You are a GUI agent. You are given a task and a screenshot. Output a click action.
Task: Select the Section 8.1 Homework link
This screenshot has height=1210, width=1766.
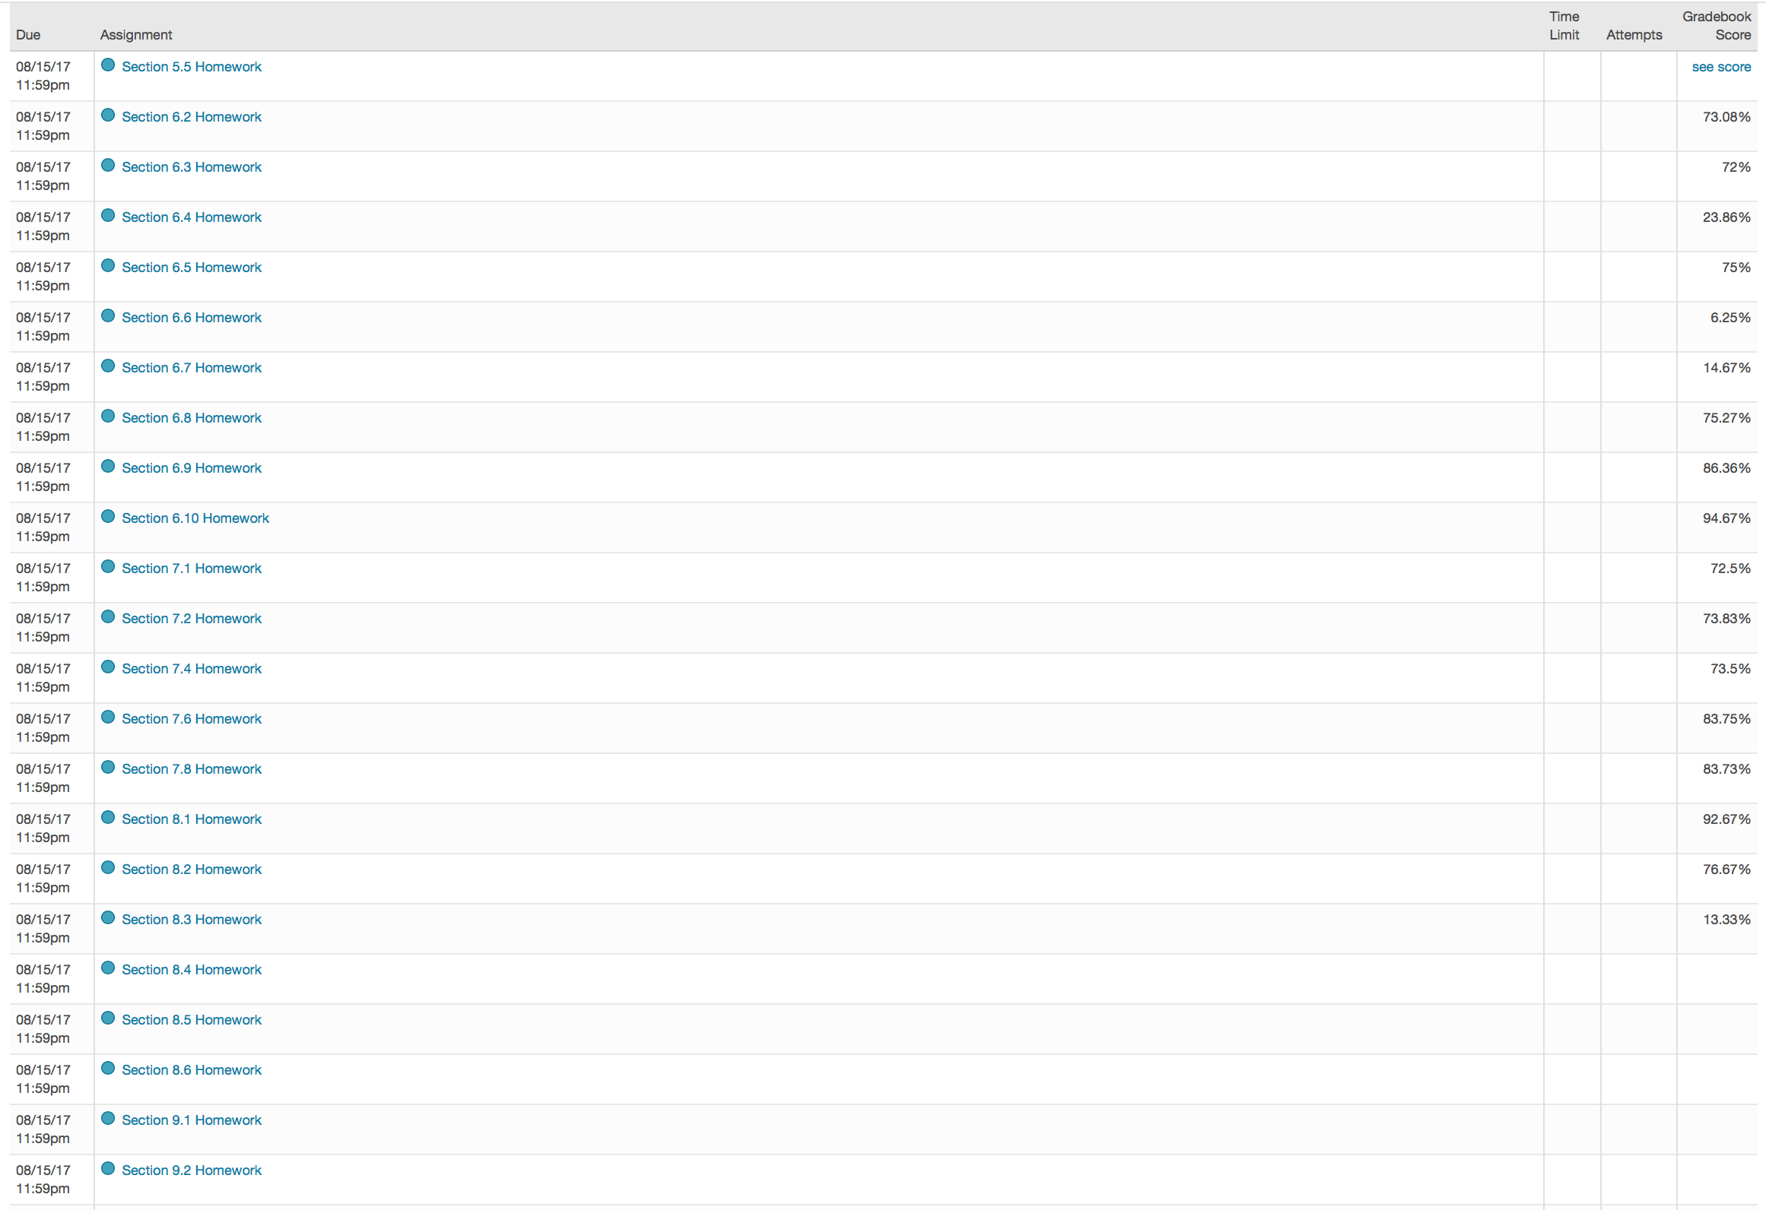coord(192,819)
